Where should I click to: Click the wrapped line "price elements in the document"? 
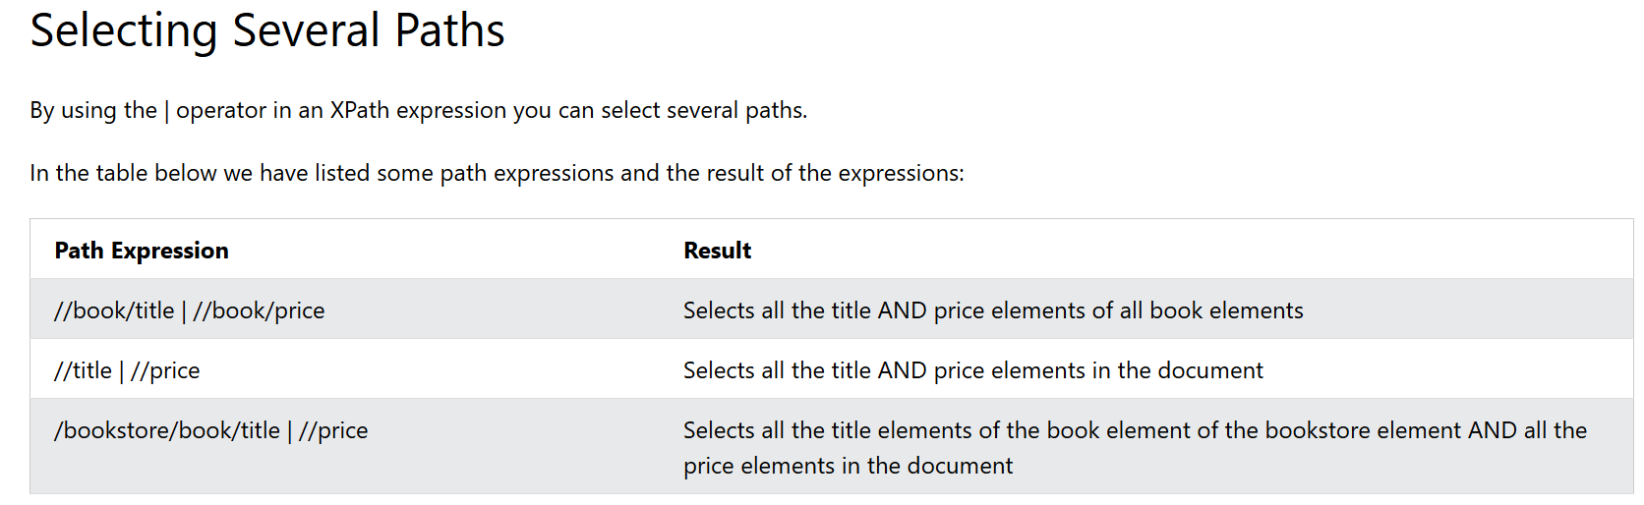click(x=848, y=466)
